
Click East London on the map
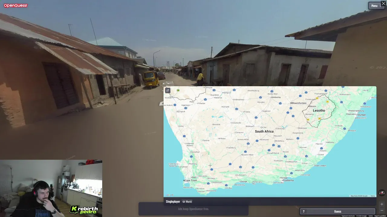click(x=320, y=165)
